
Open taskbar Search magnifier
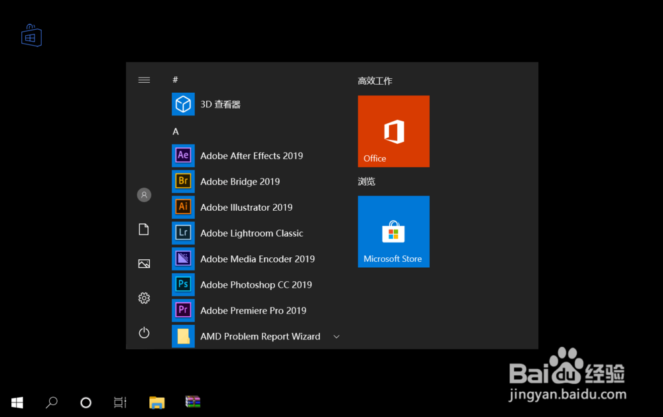tap(52, 402)
